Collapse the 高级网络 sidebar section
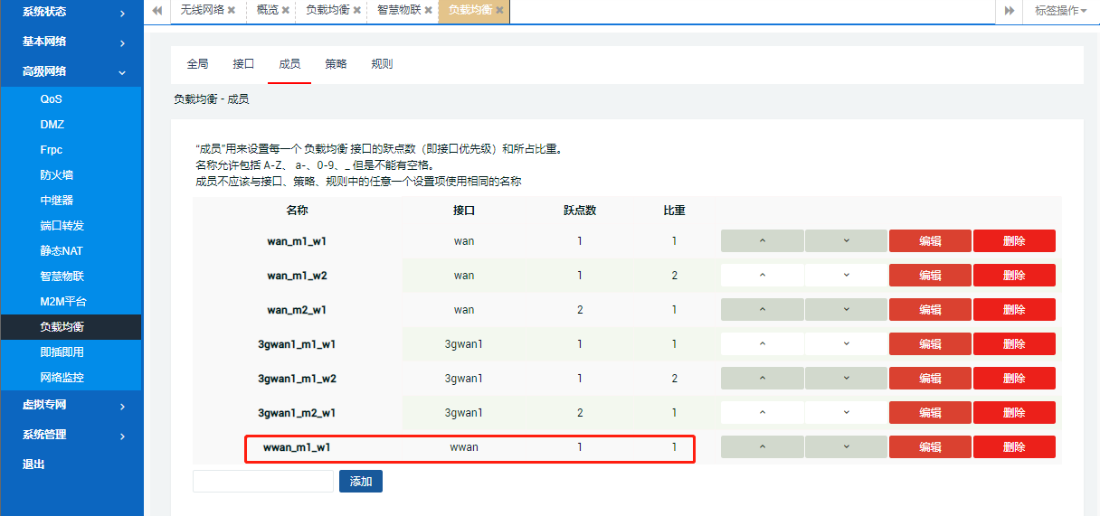This screenshot has height=516, width=1100. pyautogui.click(x=71, y=71)
